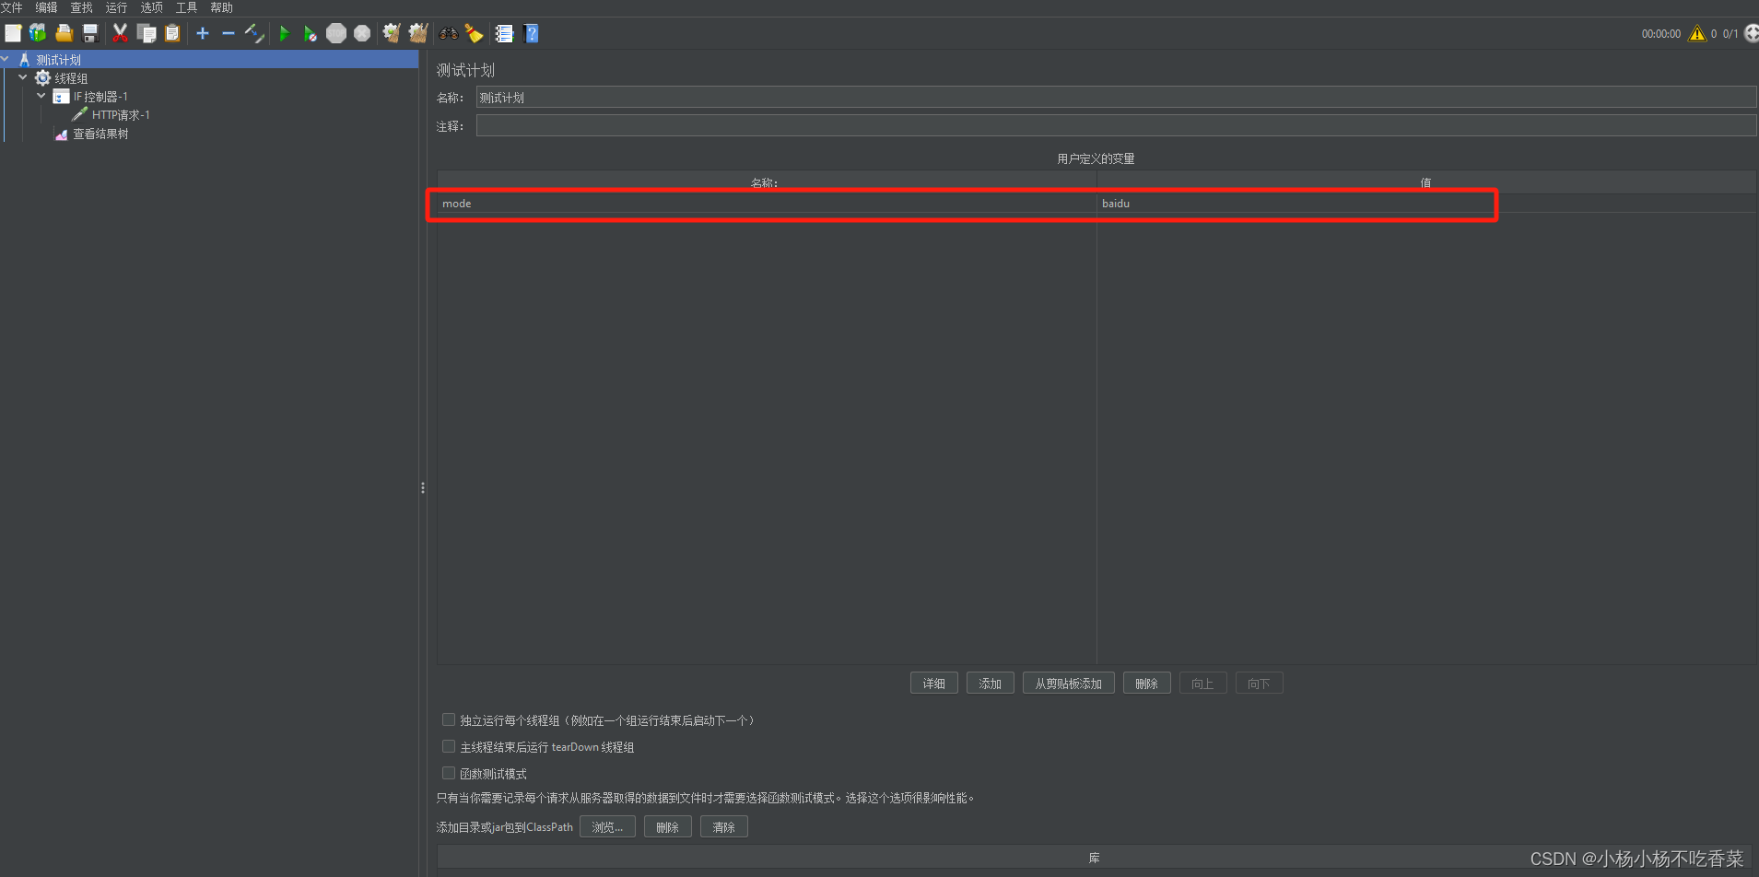Open Function Helper dialog icon
Screen dimensions: 1759x877
[x=504, y=33]
